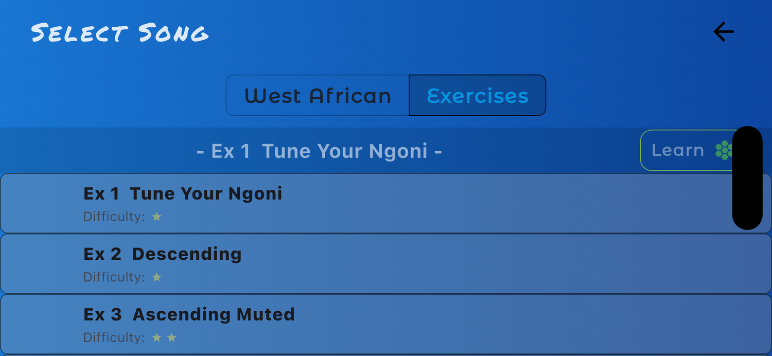Screen dimensions: 772x356
Task: Click the first star of Ex 3 Ascending Muted
Action: [156, 337]
